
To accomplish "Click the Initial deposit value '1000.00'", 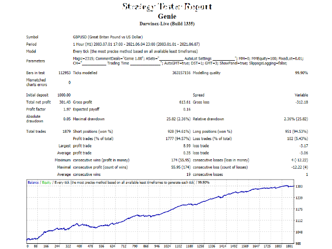I will 64,95.
